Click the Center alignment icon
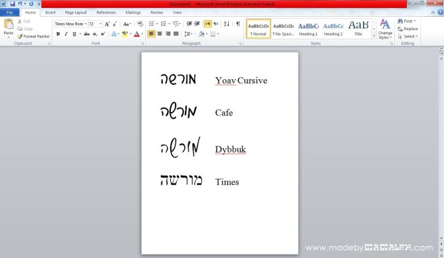This screenshot has height=258, width=444. click(159, 34)
